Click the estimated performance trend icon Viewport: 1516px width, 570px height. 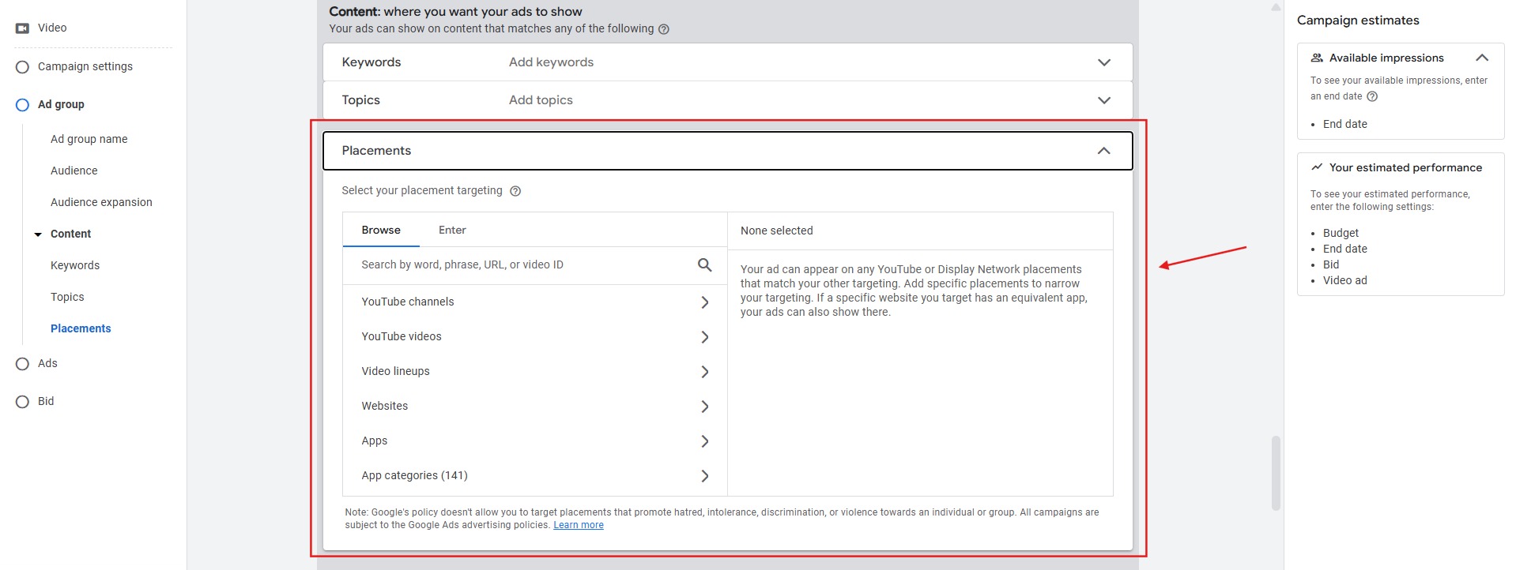pos(1317,167)
